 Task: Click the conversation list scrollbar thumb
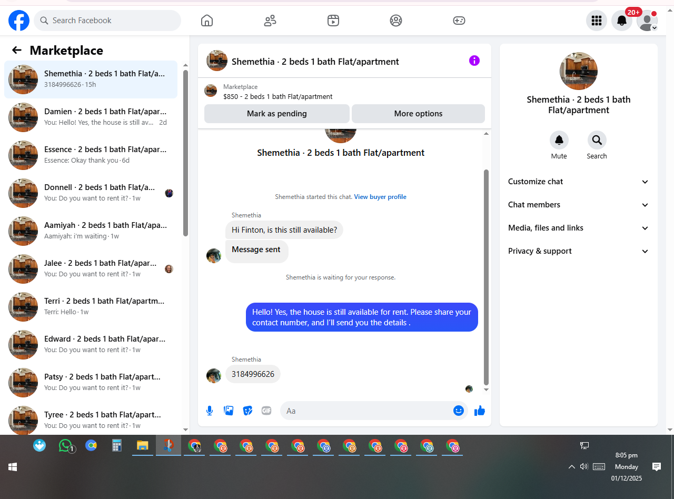click(x=185, y=153)
